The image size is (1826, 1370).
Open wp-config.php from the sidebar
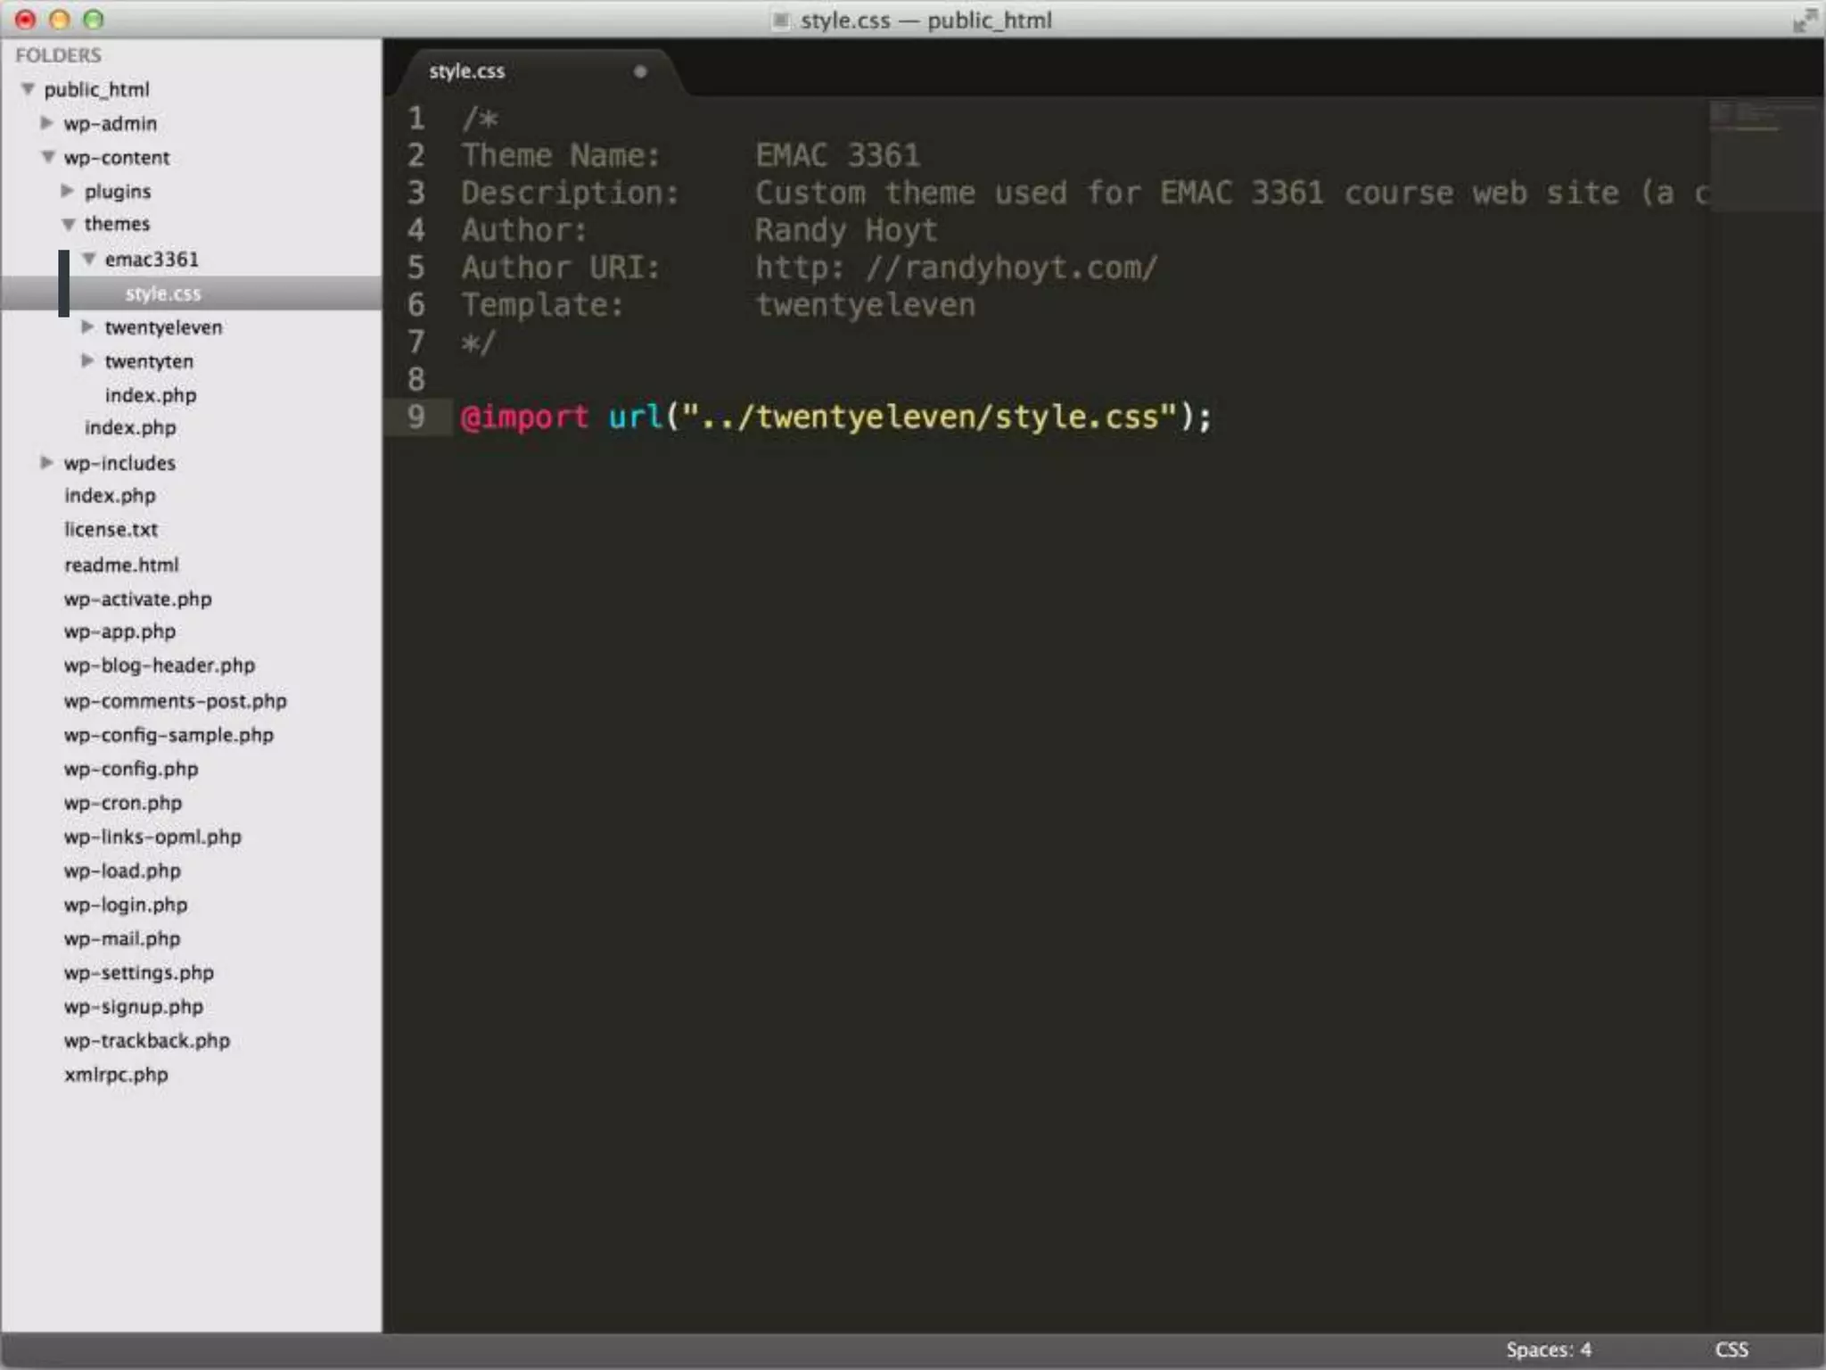[131, 769]
